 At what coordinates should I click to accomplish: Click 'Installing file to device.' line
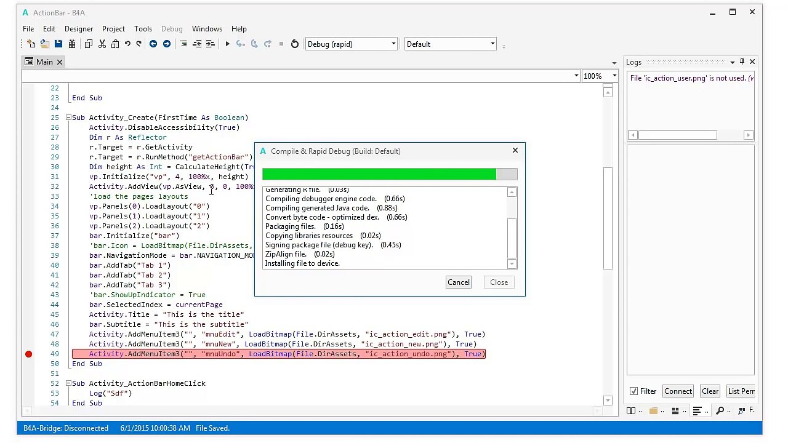point(302,263)
